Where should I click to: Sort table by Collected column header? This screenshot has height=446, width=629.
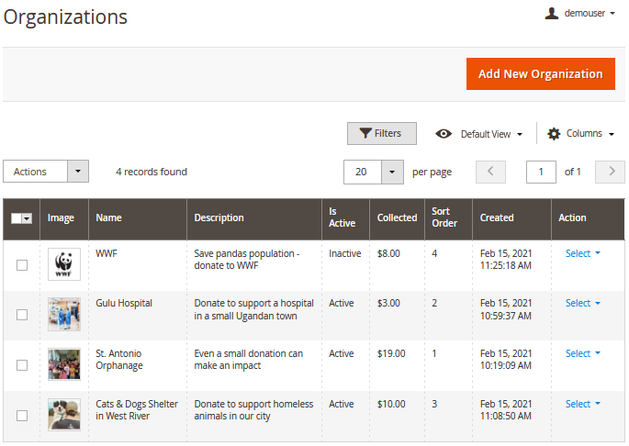[x=397, y=218]
